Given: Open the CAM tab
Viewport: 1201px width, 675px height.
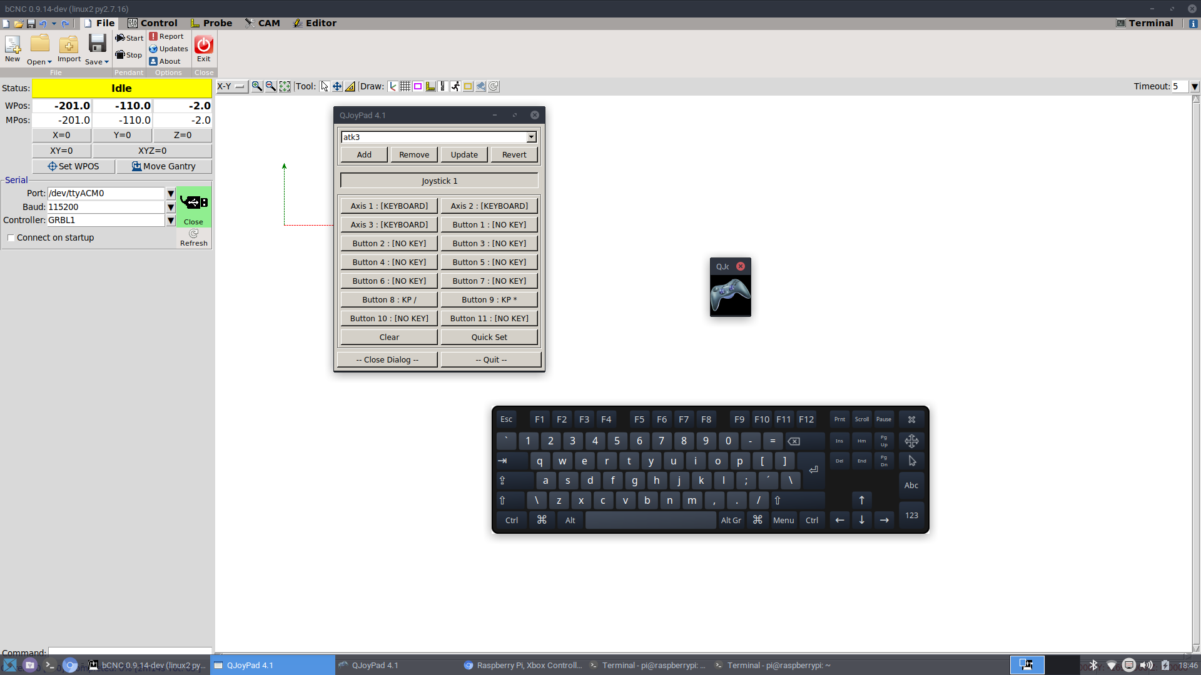Looking at the screenshot, I should pyautogui.click(x=262, y=23).
